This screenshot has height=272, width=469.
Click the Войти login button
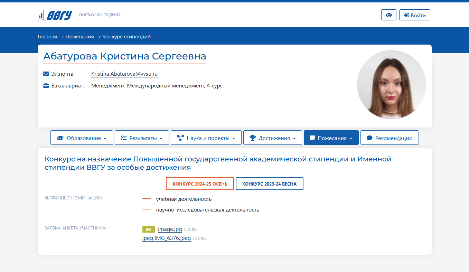(x=414, y=15)
